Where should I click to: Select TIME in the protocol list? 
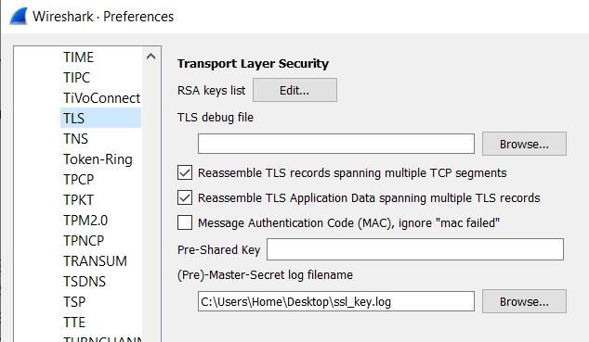point(79,57)
